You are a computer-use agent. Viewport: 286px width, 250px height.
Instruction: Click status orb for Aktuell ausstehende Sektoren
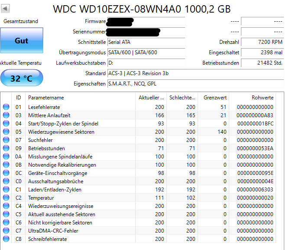tap(6, 214)
